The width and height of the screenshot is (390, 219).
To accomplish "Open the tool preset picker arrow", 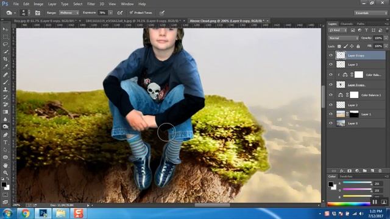I will point(15,13).
